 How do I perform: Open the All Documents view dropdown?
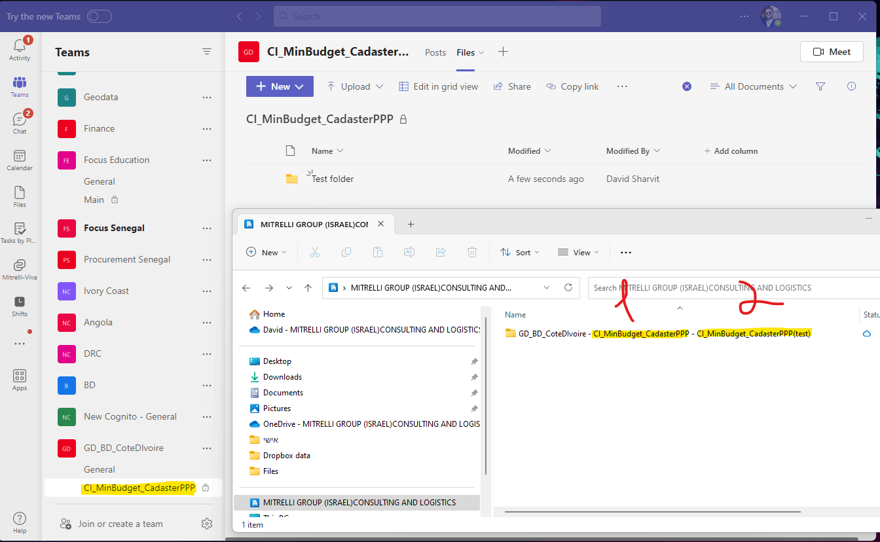pyautogui.click(x=754, y=86)
